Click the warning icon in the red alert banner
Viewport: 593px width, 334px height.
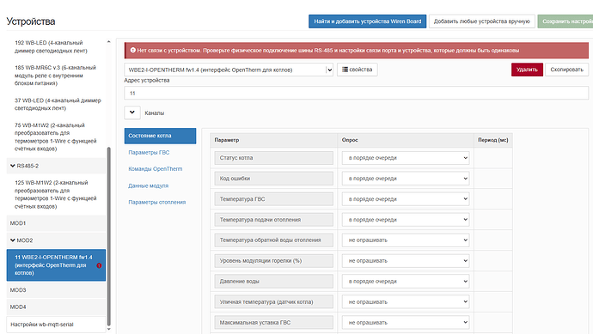(133, 51)
